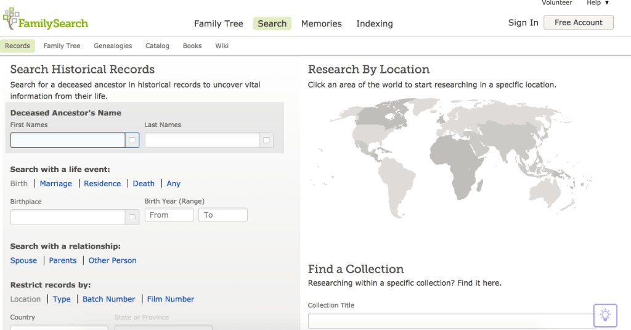Switch to the Books sub-tab
631x330 pixels.
[192, 46]
